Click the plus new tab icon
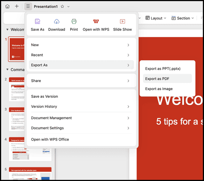Viewport: 204px width, 181px height. 17,6
